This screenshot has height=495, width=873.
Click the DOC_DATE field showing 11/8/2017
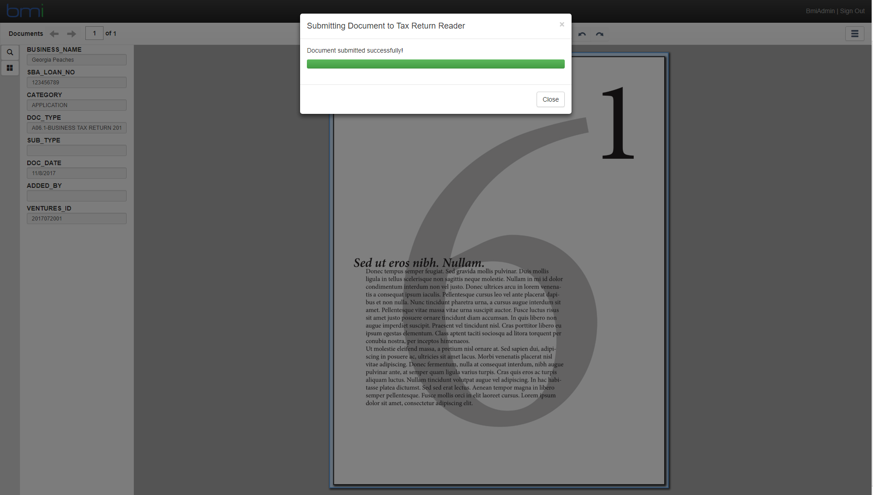[x=77, y=173]
